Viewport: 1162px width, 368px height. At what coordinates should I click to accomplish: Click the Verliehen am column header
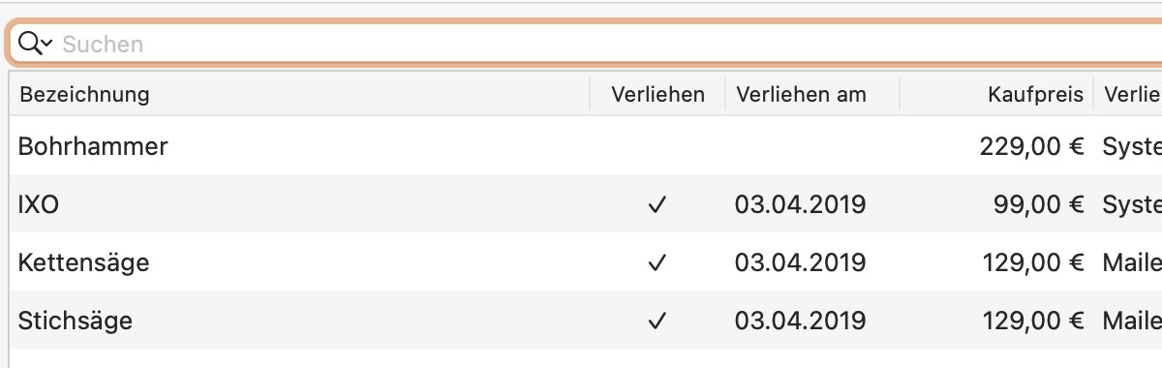(812, 95)
